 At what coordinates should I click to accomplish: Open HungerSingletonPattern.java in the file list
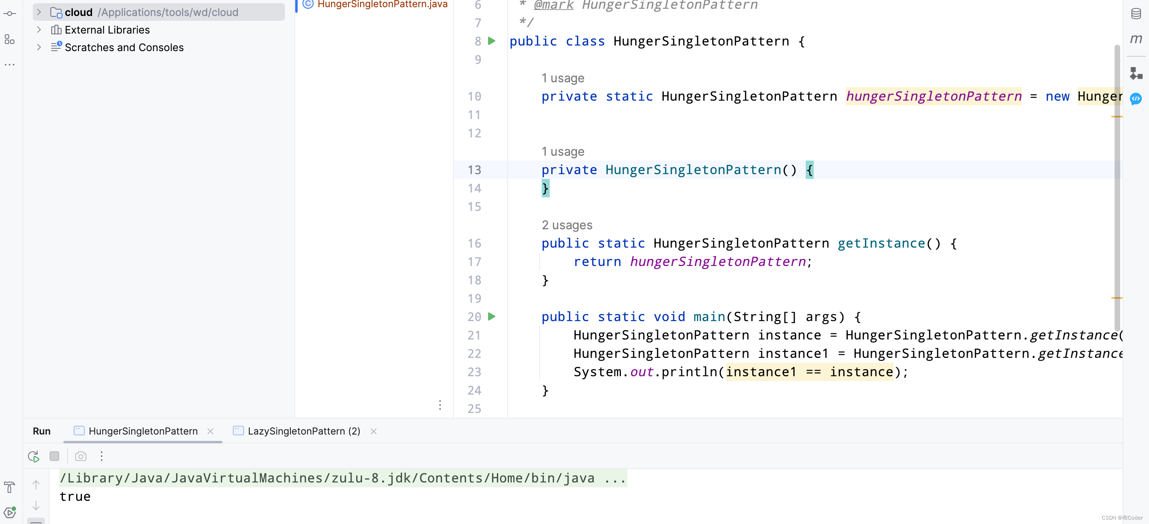click(x=382, y=4)
